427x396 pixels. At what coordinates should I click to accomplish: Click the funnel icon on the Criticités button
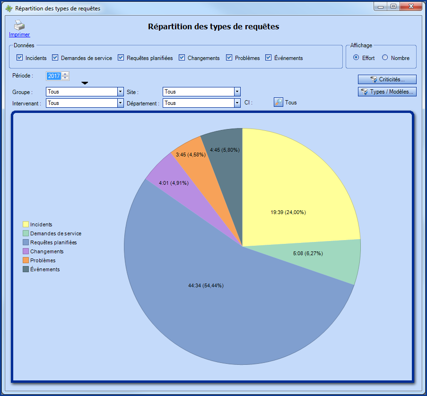tap(375, 79)
